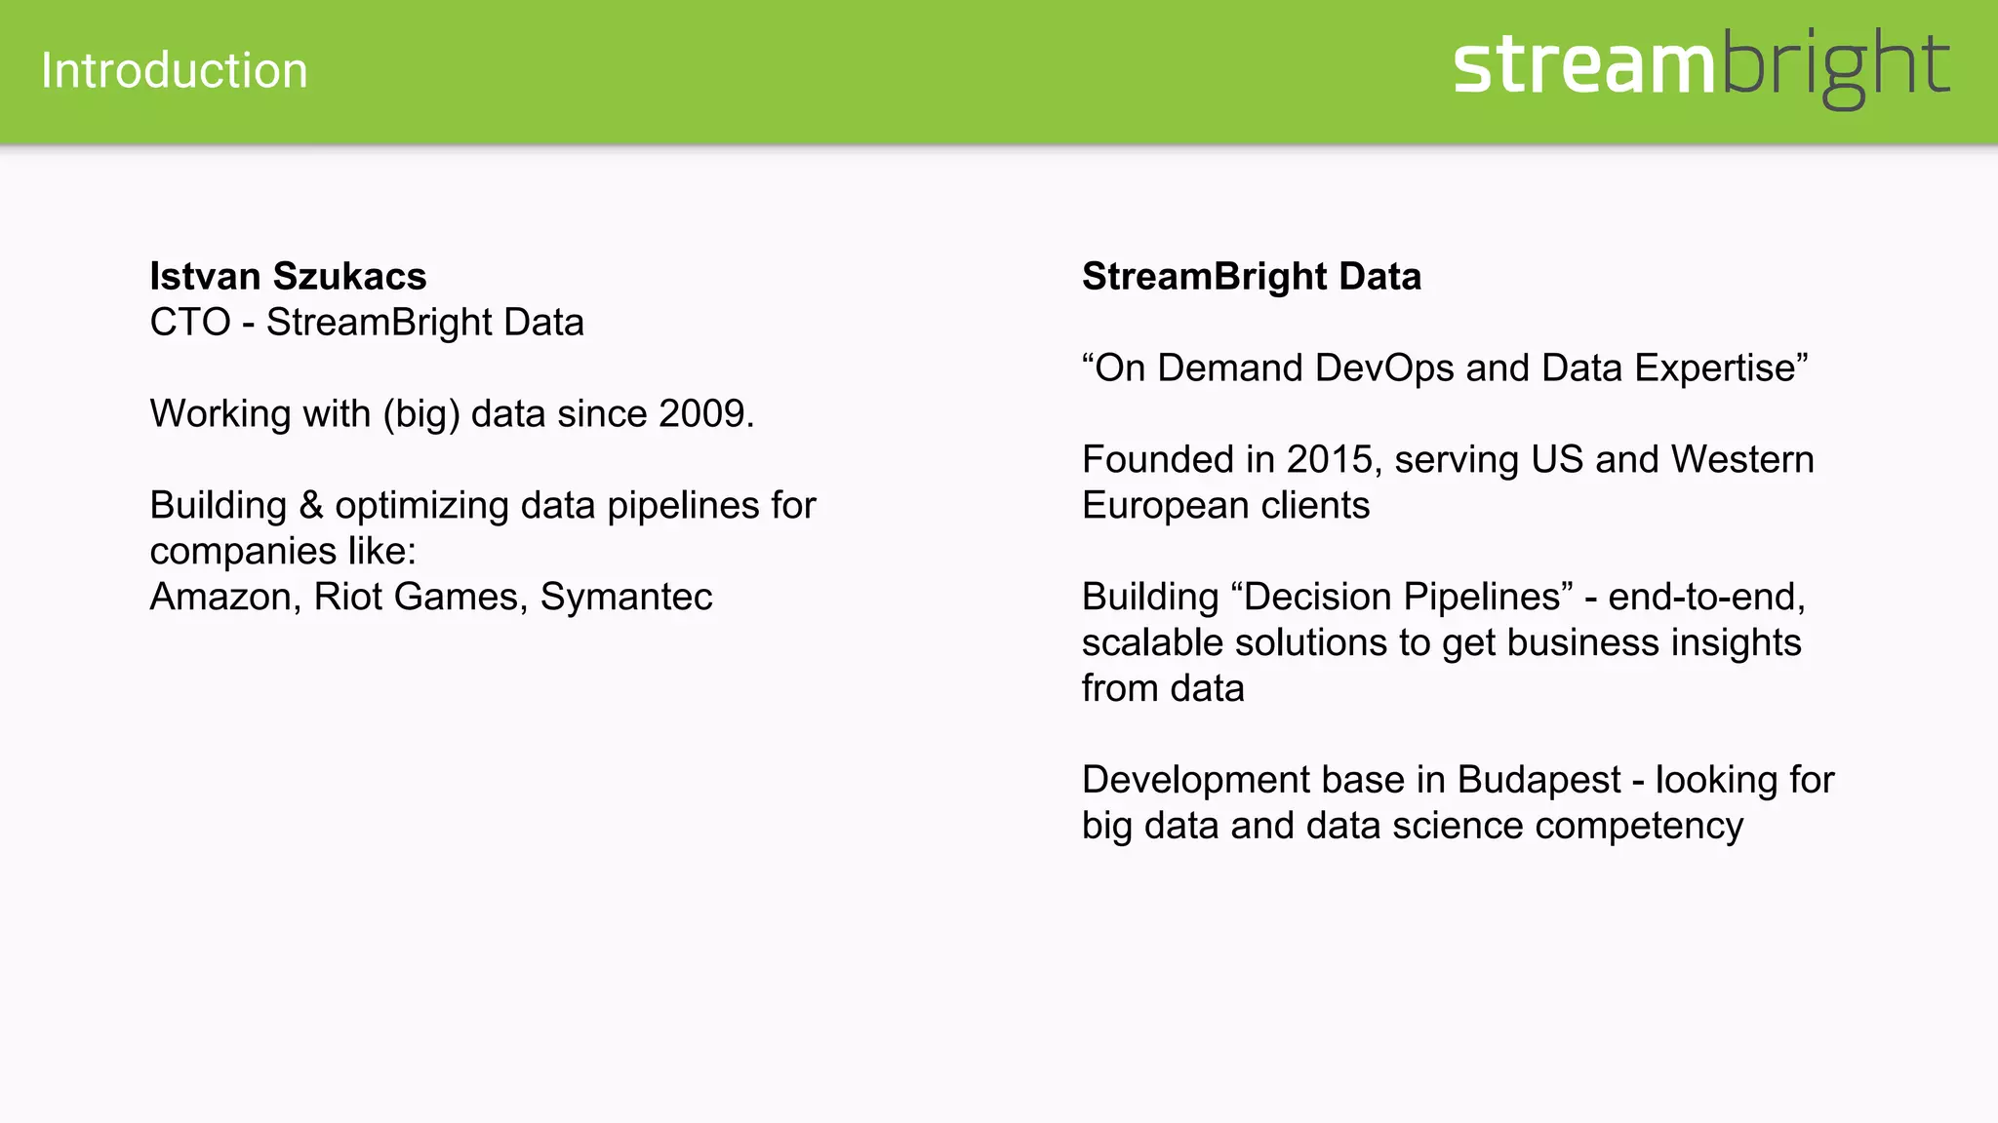Viewport: 1998px width, 1123px height.
Task: Click the Decision Pipelines sentence
Action: coord(1444,597)
